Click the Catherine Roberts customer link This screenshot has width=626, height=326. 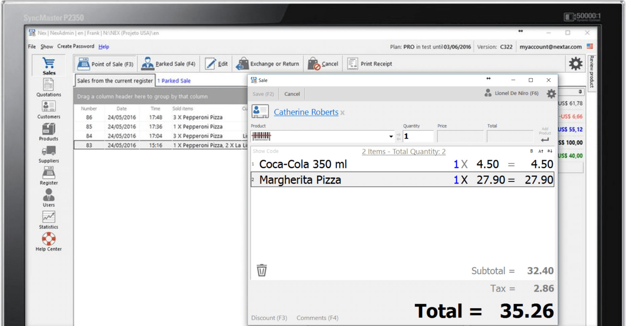coord(305,112)
